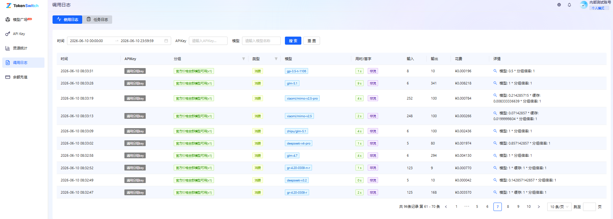Go to the next page arrow

click(x=539, y=207)
